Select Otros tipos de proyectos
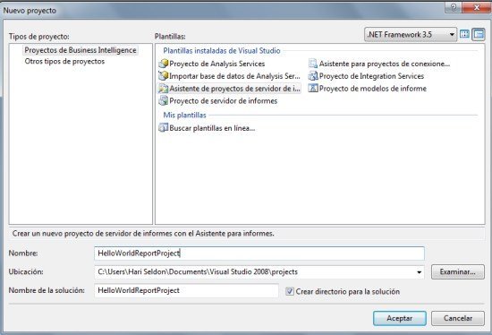 point(64,61)
